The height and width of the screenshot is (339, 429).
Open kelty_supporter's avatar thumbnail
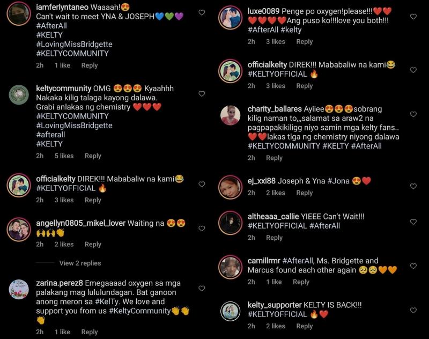pos(231,311)
